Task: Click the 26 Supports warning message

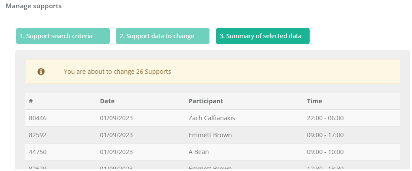Action: [118, 72]
